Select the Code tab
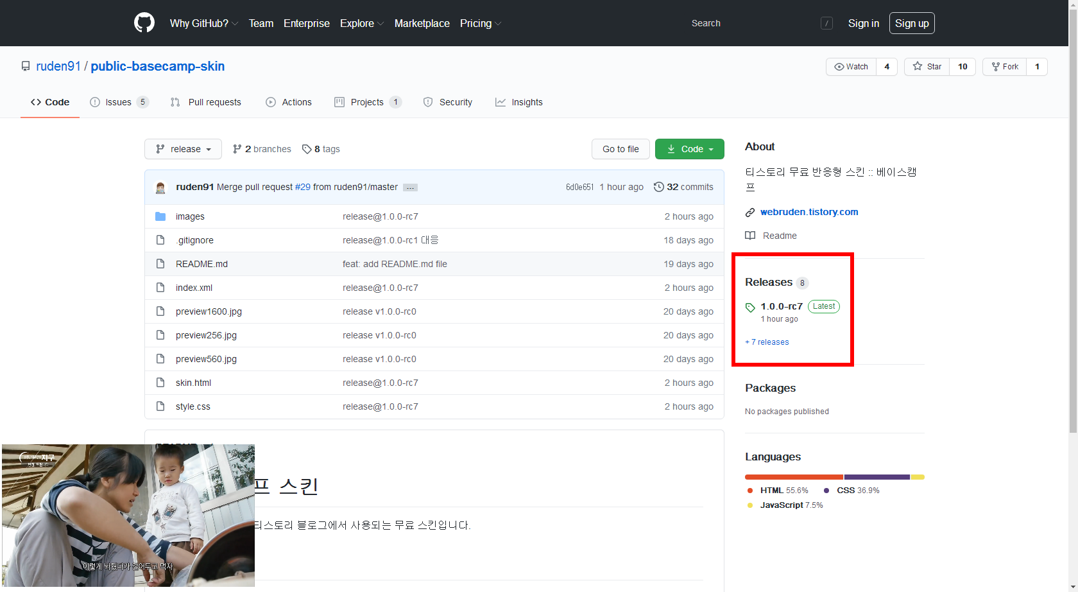1078x592 pixels. (50, 102)
